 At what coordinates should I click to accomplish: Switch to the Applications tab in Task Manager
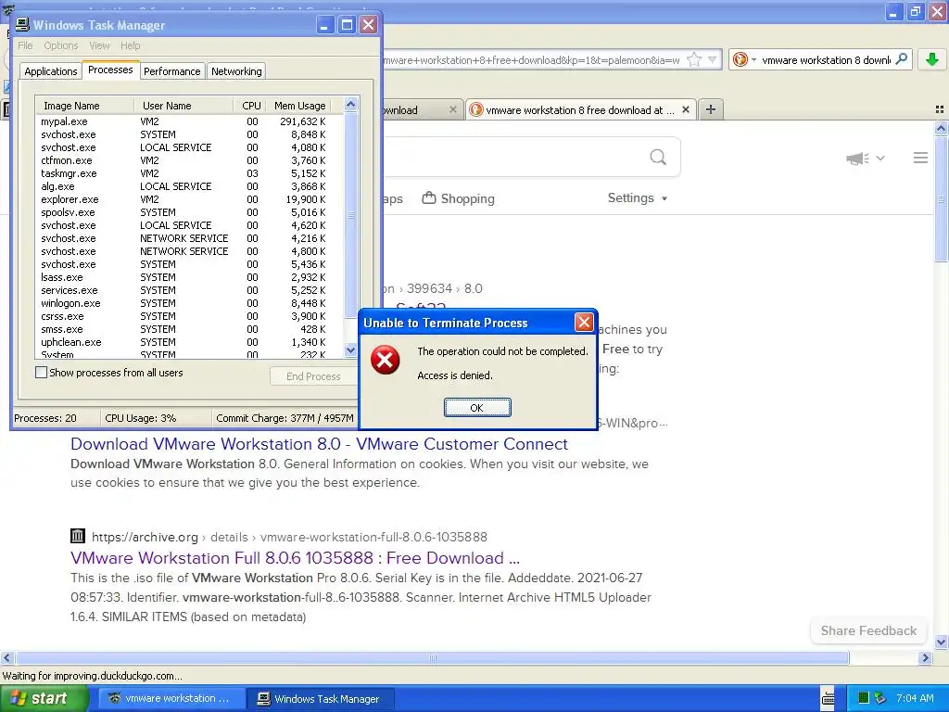coord(51,71)
